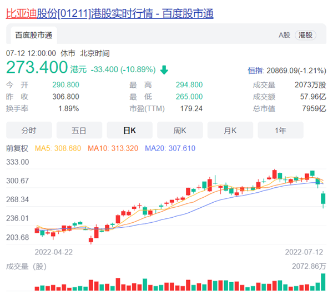Viewport: 328px width, 295px height.
Task: Click the chart end date 2022-07-12
Action: click(304, 252)
